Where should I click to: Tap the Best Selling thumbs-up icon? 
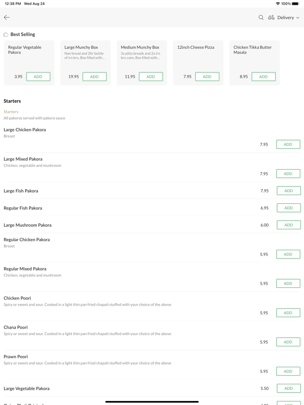coord(6,34)
